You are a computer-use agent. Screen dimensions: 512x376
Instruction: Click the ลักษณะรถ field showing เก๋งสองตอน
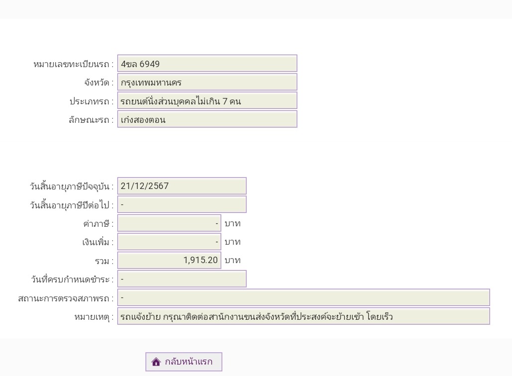point(207,119)
